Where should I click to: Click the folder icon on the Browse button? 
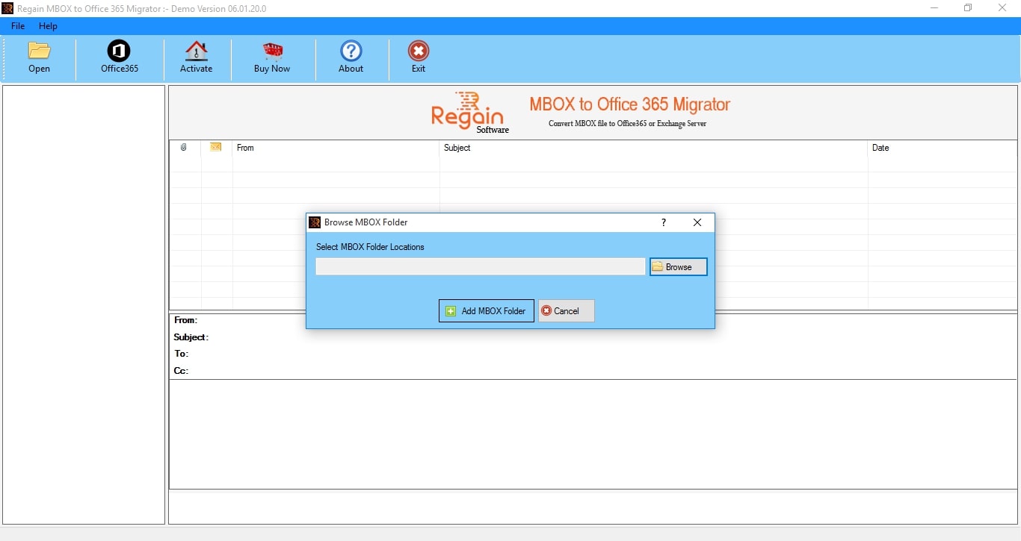coord(657,266)
